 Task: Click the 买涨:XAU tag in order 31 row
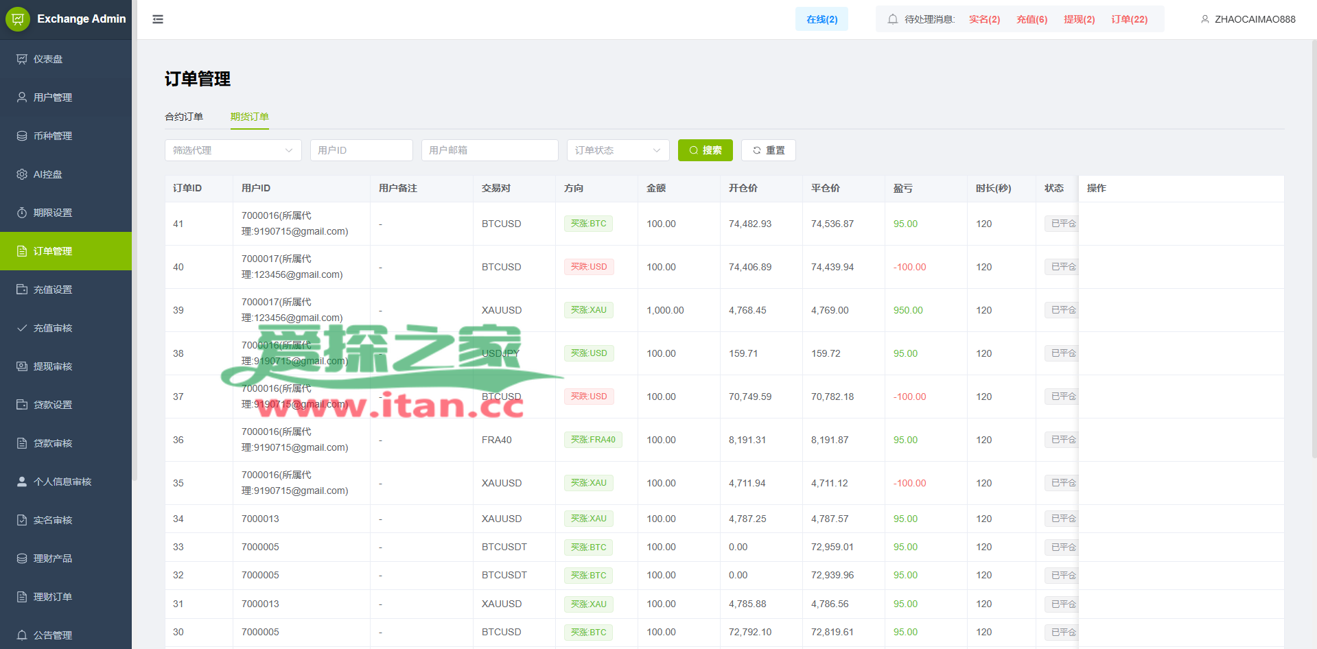[589, 604]
